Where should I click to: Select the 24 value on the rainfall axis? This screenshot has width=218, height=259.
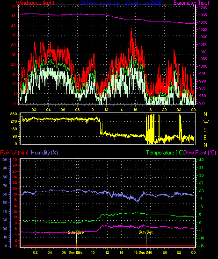tap(15, 177)
